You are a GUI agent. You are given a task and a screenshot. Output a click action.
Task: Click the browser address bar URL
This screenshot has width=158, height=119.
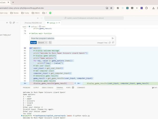click(x=22, y=8)
